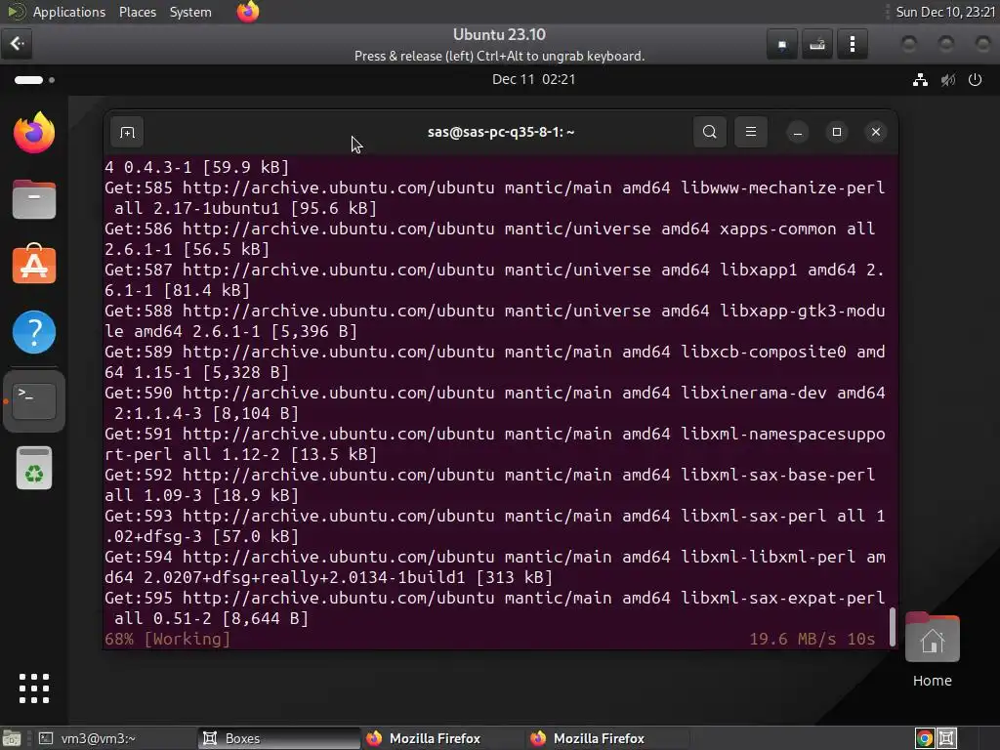Search in the terminal window
This screenshot has height=750, width=1000.
tap(709, 132)
